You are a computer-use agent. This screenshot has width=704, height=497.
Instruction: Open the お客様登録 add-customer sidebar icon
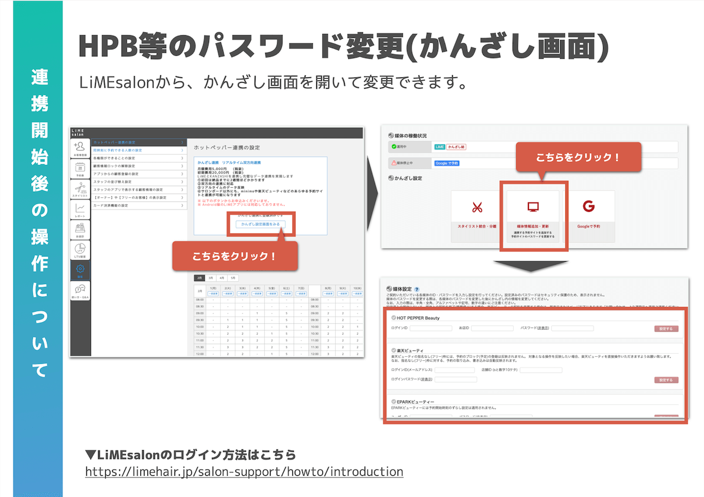click(x=80, y=148)
